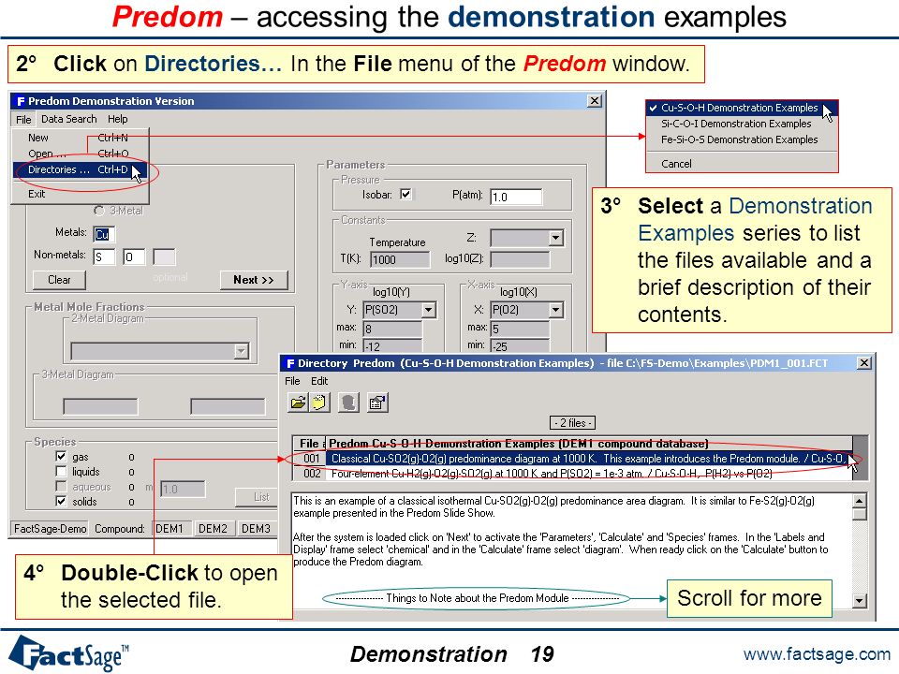Click the yellow notes icon in Directory toolbar
This screenshot has height=674, width=899.
319,403
